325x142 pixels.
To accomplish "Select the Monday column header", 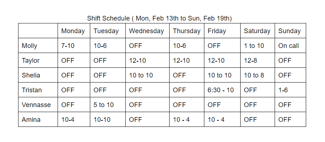I will click(74, 31).
